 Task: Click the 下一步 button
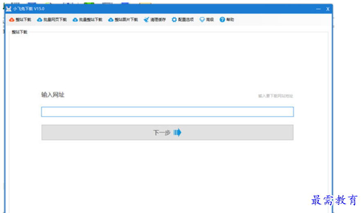(x=167, y=133)
